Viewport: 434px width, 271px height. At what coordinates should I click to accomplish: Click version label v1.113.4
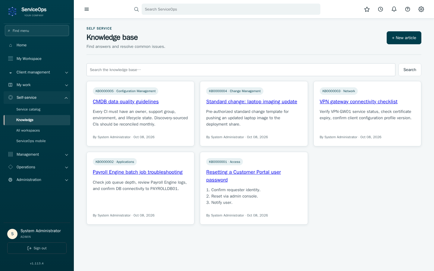click(37, 263)
